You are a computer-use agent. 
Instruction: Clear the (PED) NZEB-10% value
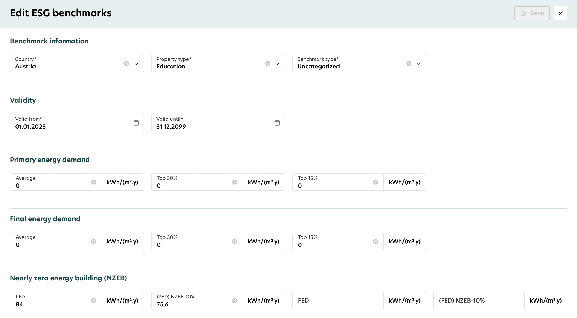point(234,301)
